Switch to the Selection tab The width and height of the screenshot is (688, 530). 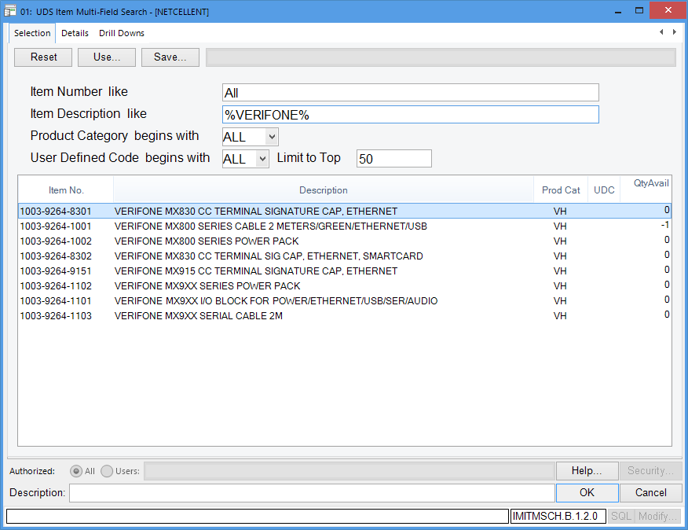32,33
